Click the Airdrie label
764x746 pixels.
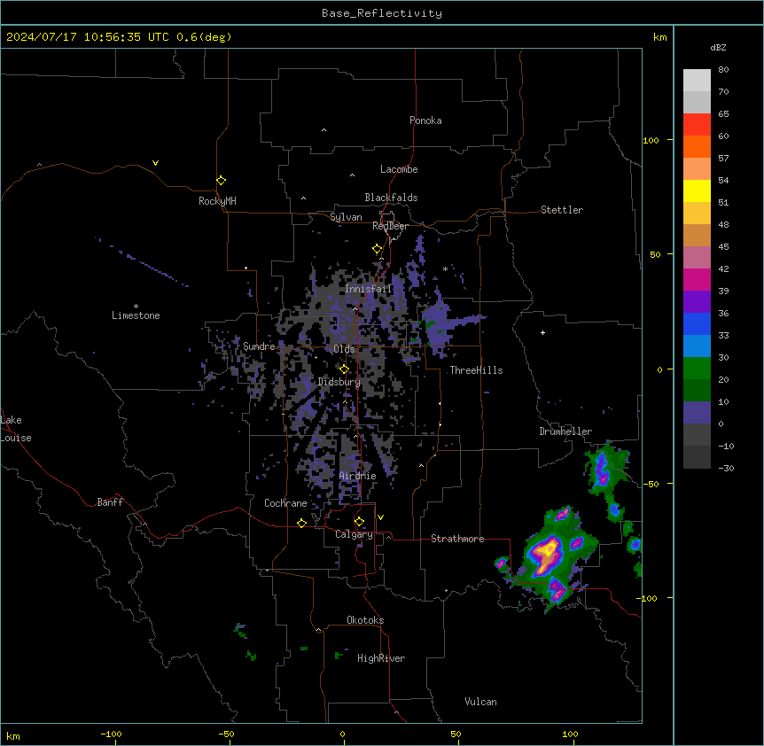point(358,476)
